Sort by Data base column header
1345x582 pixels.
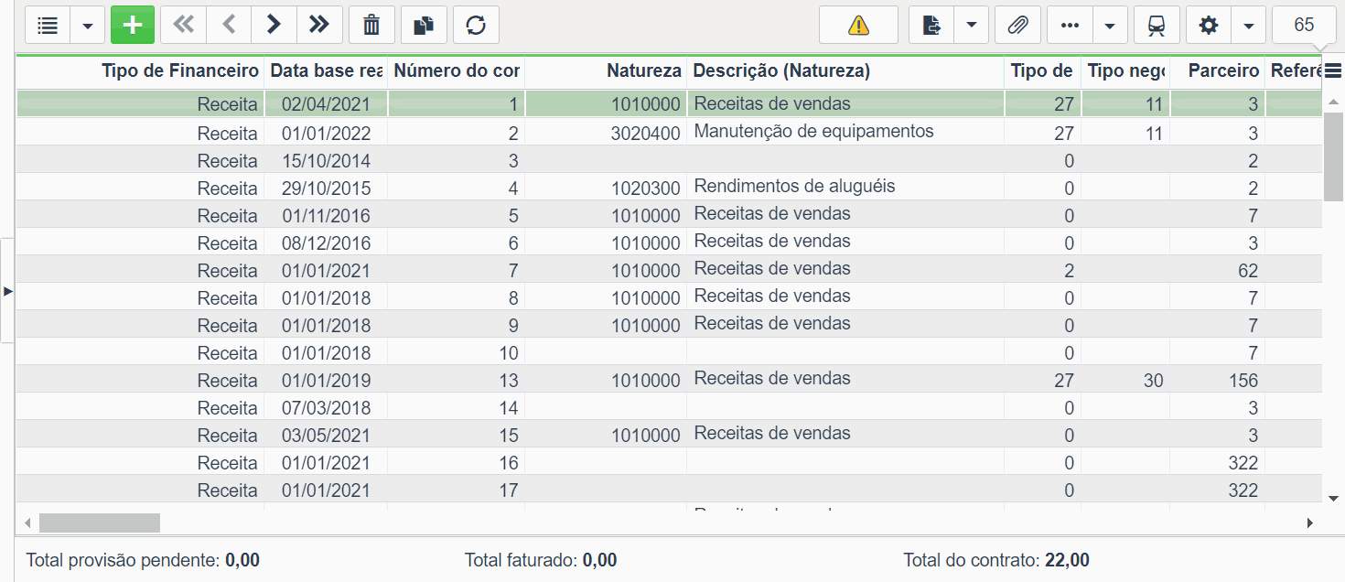[326, 70]
